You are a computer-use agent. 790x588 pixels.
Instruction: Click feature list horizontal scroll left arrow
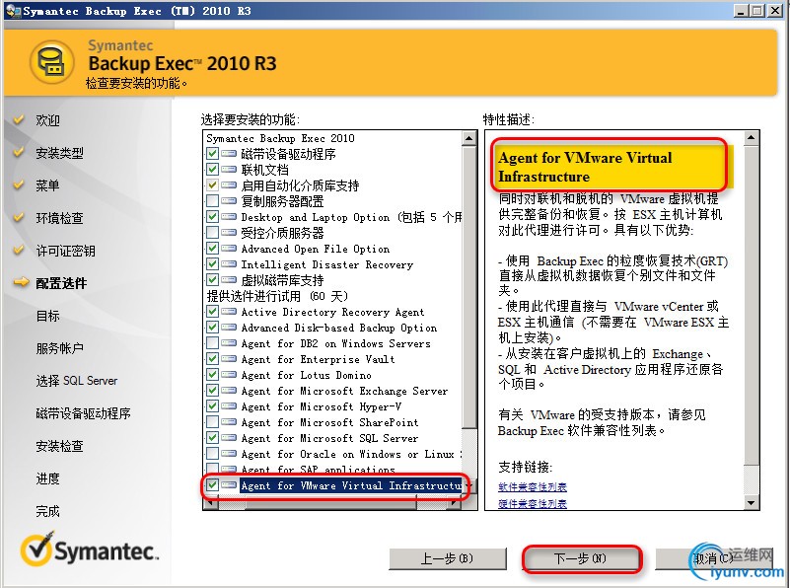point(210,503)
